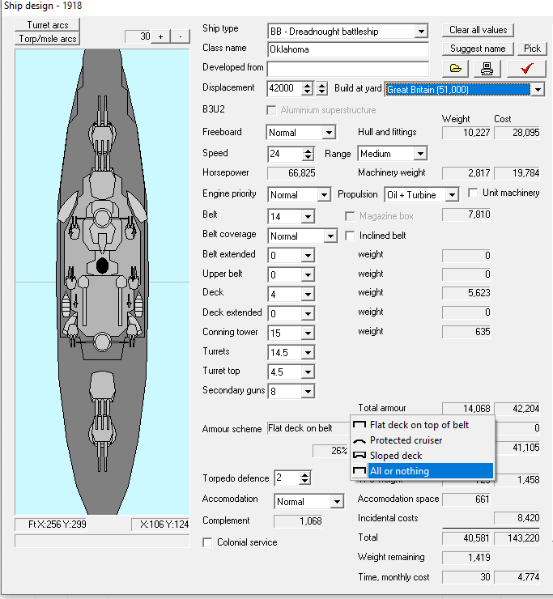
Task: Zoom out with the minus button
Action: click(180, 36)
